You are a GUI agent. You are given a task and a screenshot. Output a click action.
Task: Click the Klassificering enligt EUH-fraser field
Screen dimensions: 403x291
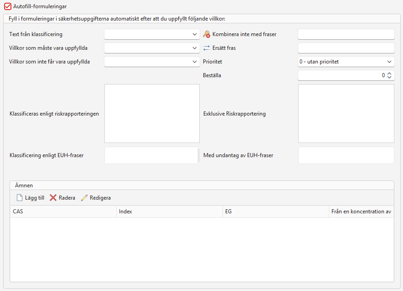tap(151, 155)
